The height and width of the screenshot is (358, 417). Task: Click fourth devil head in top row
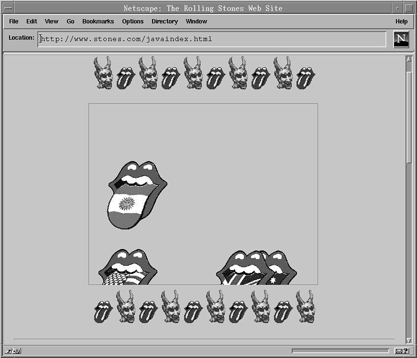(x=238, y=73)
